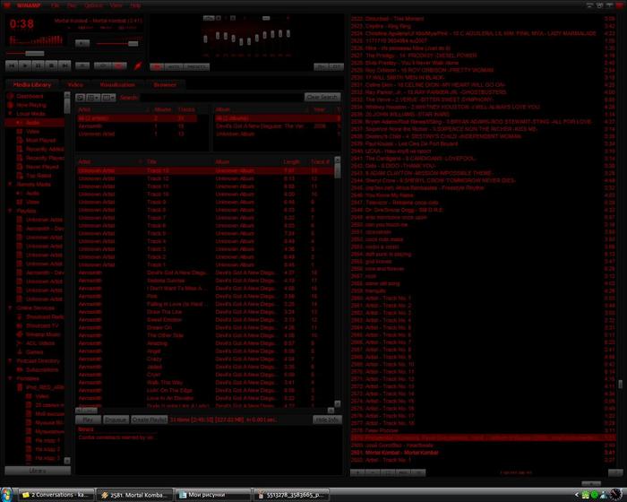Click the Enqueue button
627x502 pixels.
point(116,420)
